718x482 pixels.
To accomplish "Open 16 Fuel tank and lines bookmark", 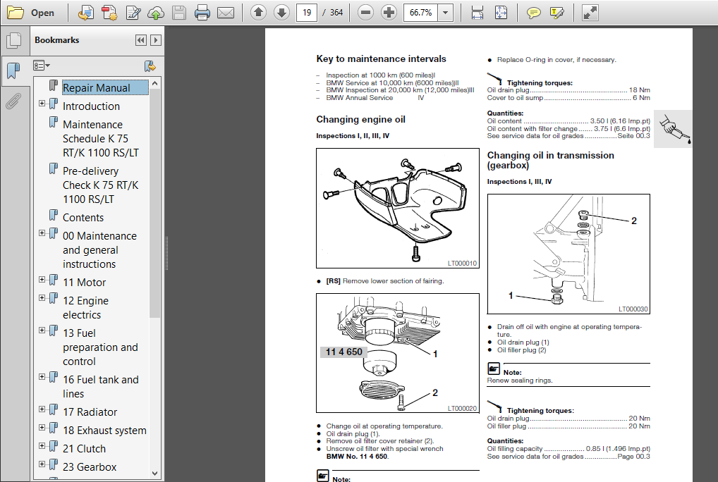I will tap(100, 386).
